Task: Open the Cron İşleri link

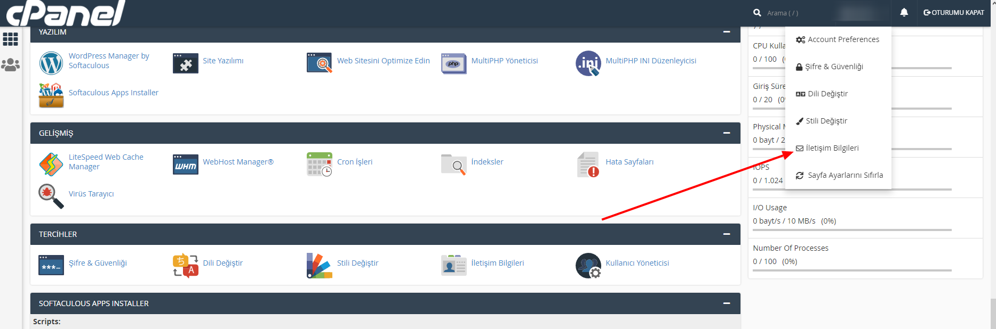Action: (x=355, y=162)
